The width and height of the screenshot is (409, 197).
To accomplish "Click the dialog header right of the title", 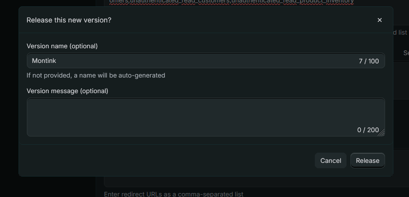I will point(244,20).
